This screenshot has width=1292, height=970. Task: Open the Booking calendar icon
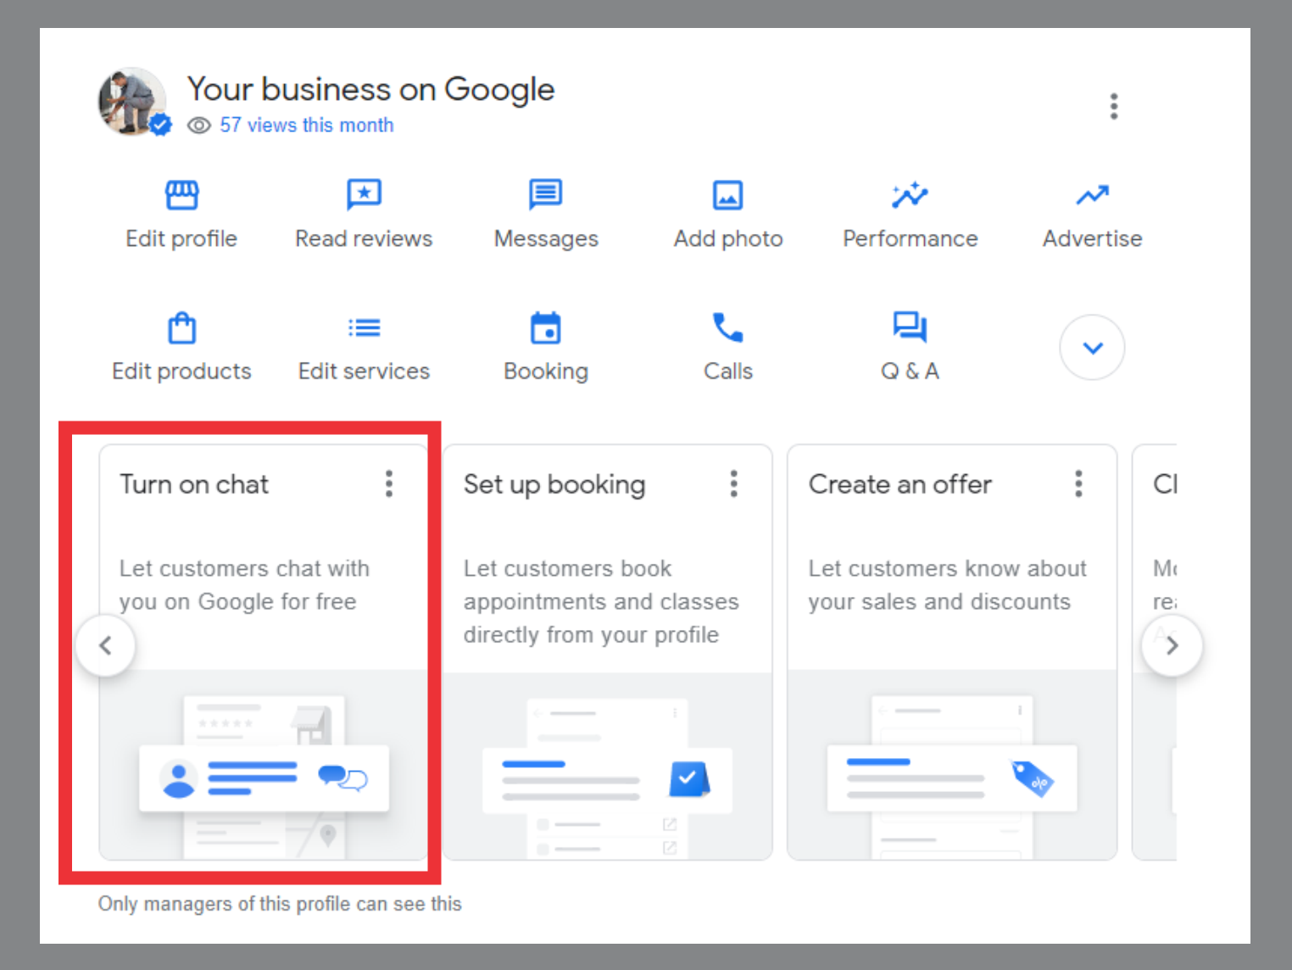pyautogui.click(x=545, y=327)
